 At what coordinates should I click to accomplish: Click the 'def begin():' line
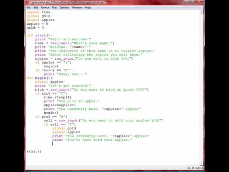(40, 78)
